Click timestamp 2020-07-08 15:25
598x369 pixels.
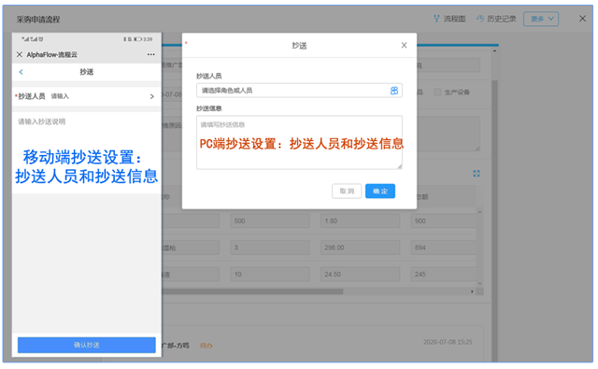click(x=448, y=342)
